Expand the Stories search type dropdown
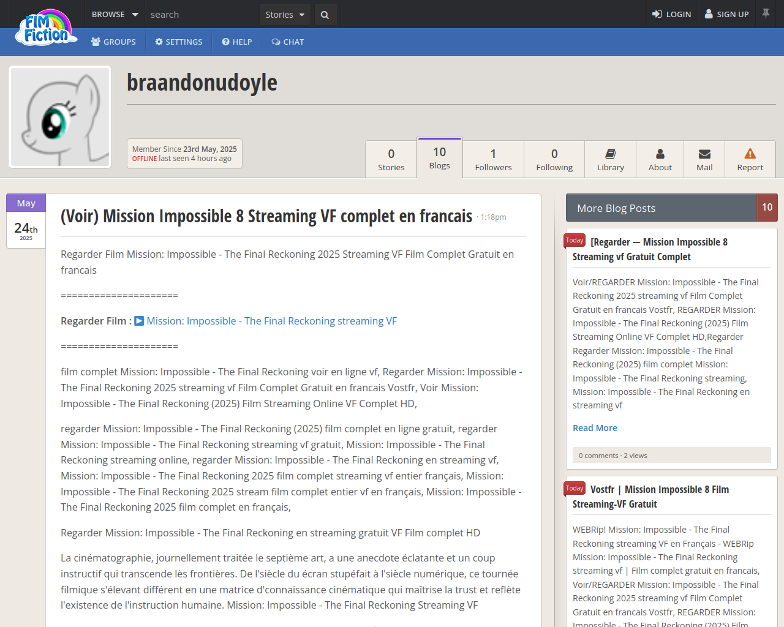 coord(285,14)
